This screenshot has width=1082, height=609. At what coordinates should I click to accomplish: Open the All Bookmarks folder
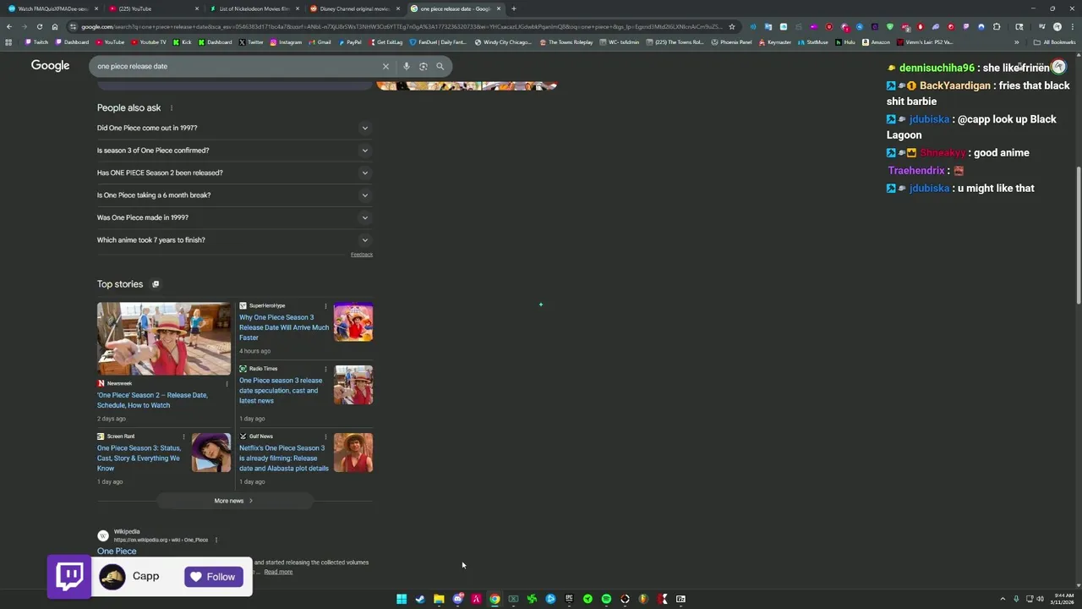[x=1054, y=42]
